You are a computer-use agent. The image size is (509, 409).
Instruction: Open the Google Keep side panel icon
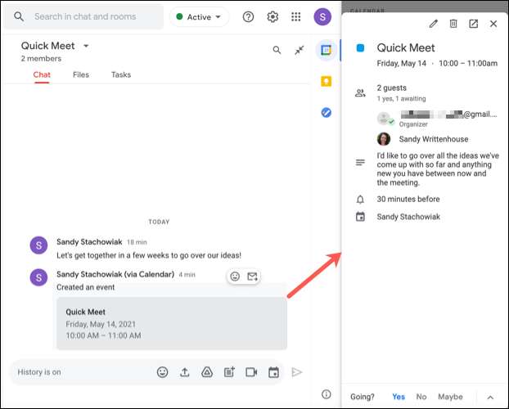point(326,81)
